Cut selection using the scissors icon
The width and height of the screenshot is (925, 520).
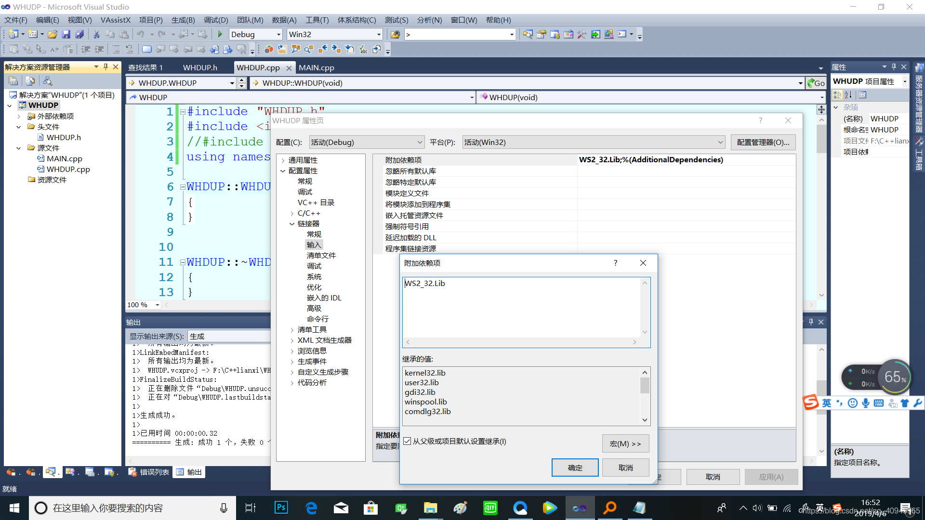(x=96, y=34)
